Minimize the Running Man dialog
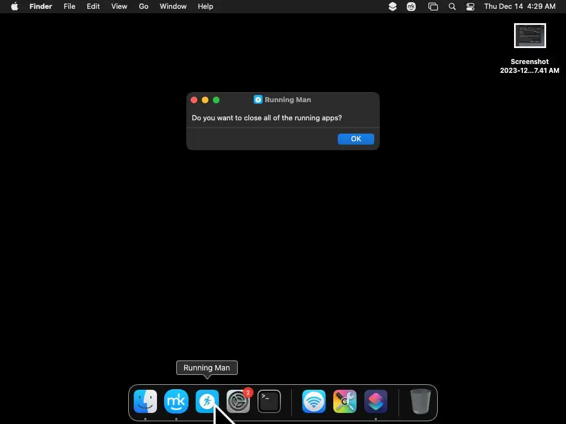This screenshot has height=424, width=566. (205, 100)
